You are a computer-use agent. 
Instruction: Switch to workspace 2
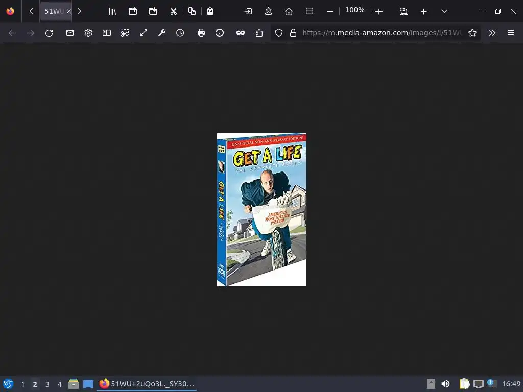coord(35,384)
